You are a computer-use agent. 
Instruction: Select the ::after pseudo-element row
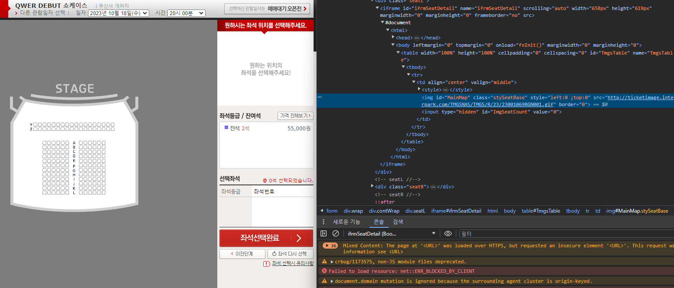(x=385, y=202)
